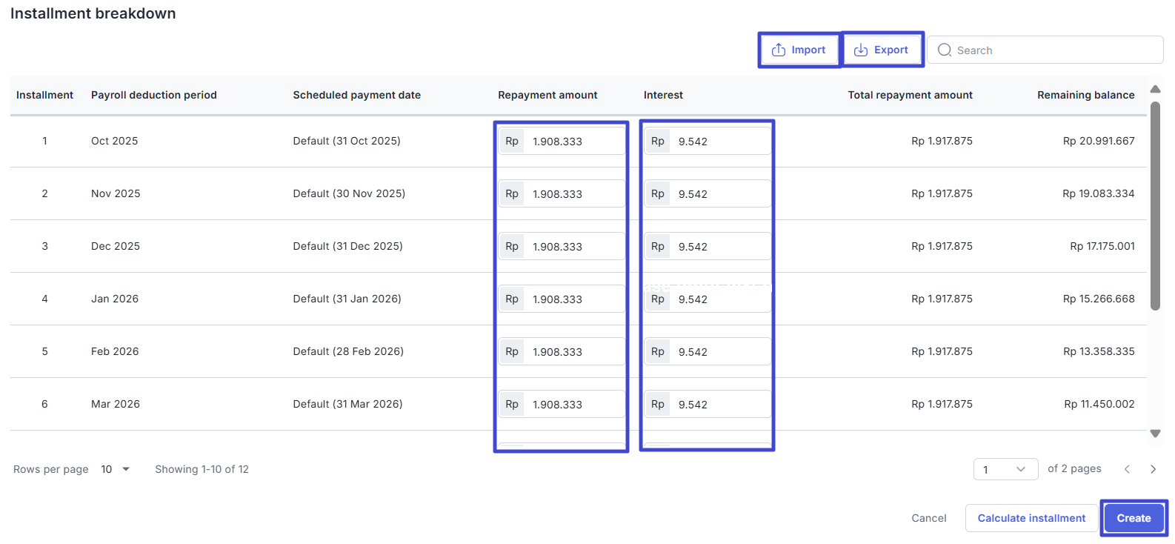Click the Repayment amount column header
The height and width of the screenshot is (544, 1175).
(x=547, y=95)
